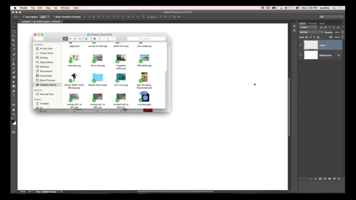Switch Finder to column view
This screenshot has width=356, height=200.
click(75, 39)
